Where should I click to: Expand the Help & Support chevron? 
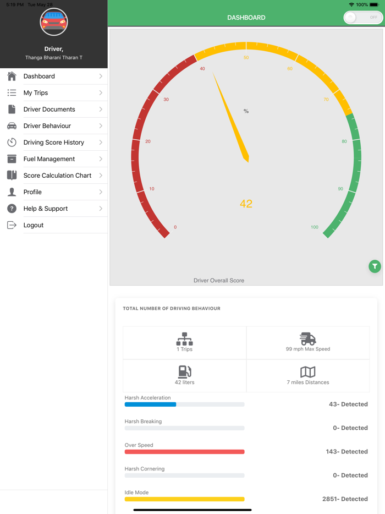101,209
